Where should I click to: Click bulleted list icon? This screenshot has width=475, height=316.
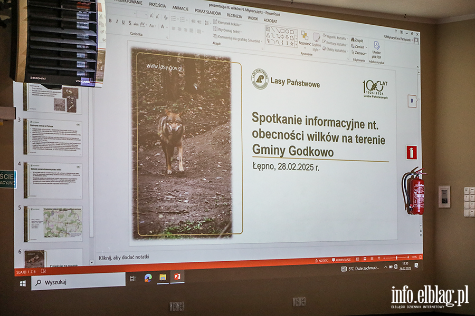175,19
